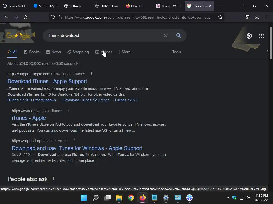Open Download iTunes - Apple Support result
This screenshot has height=204, width=273.
[47, 81]
